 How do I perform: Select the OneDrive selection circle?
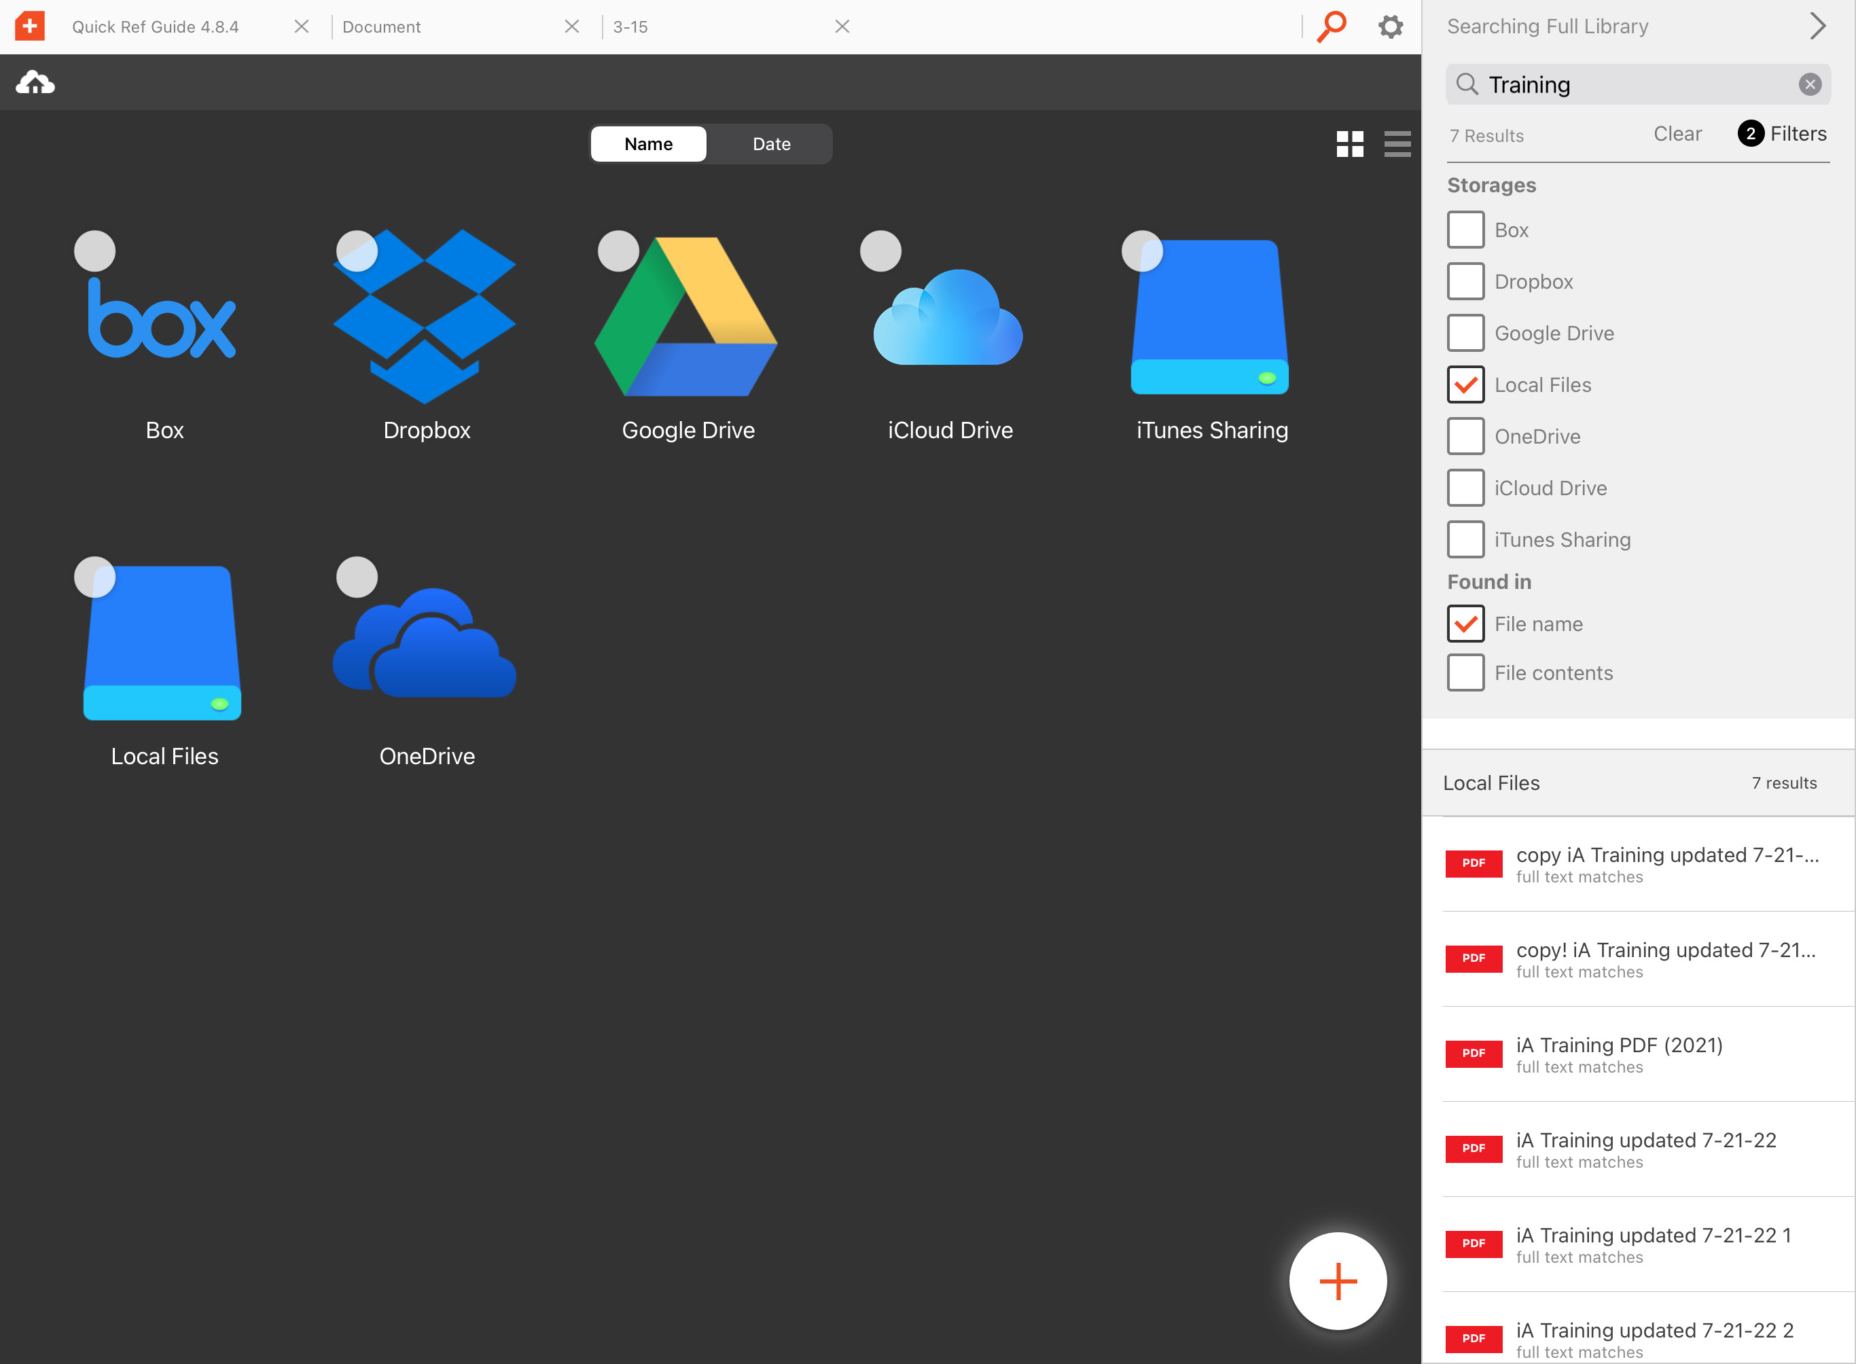point(357,577)
